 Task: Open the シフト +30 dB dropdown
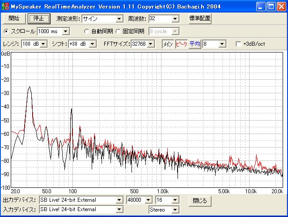[x=93, y=44]
